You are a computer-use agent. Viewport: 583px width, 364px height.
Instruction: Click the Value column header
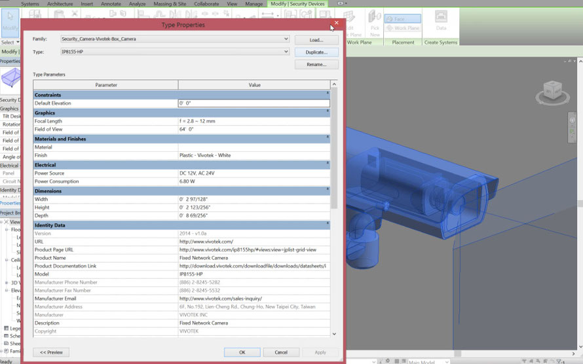point(254,84)
